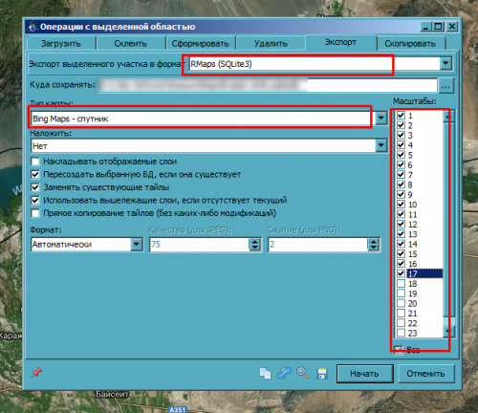Click the floppy disk save icon
Screen dimensions: 478x413
tap(322, 373)
